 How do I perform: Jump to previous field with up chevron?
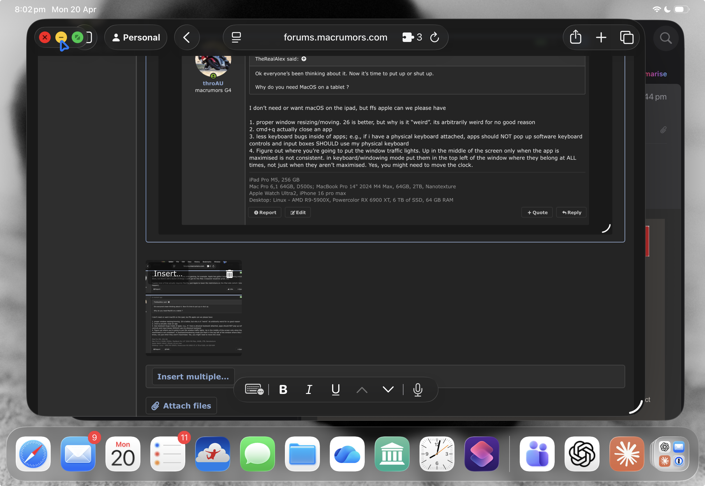click(x=362, y=390)
